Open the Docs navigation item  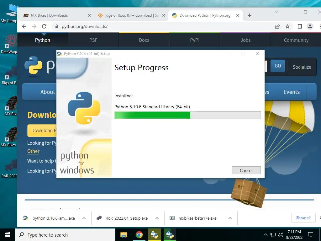click(144, 40)
